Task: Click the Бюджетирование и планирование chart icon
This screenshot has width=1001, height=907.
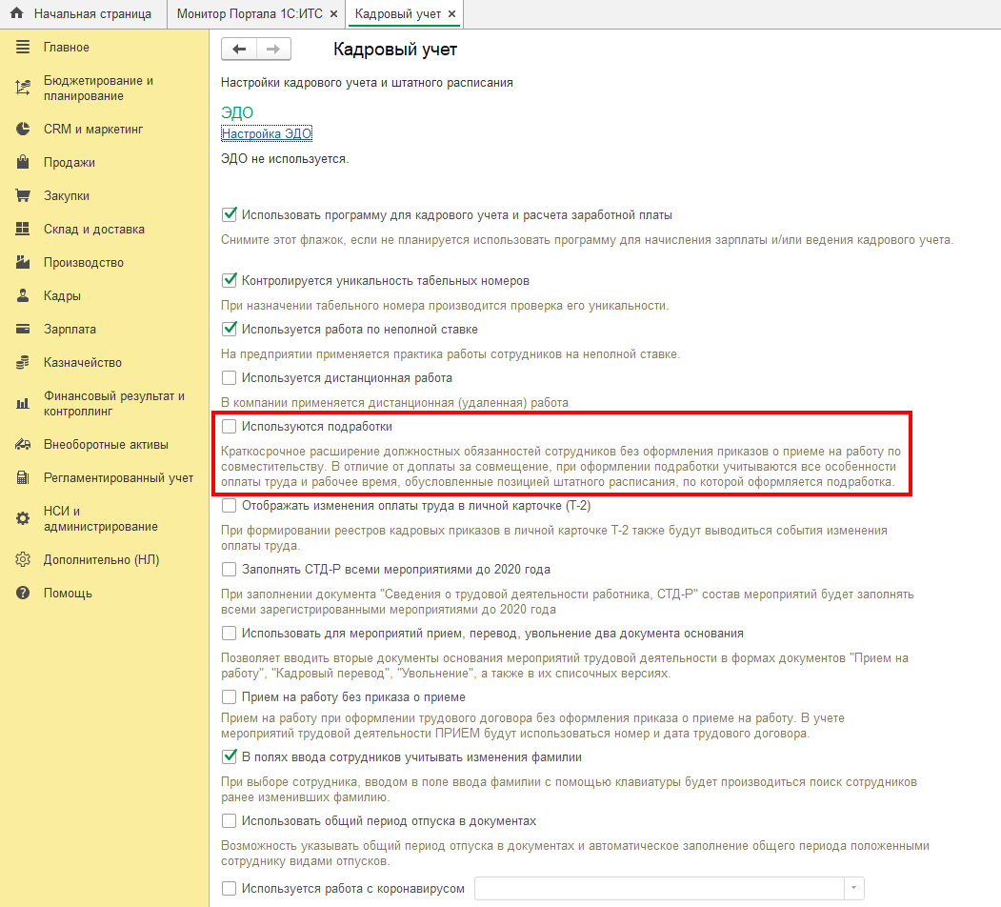Action: tap(23, 88)
